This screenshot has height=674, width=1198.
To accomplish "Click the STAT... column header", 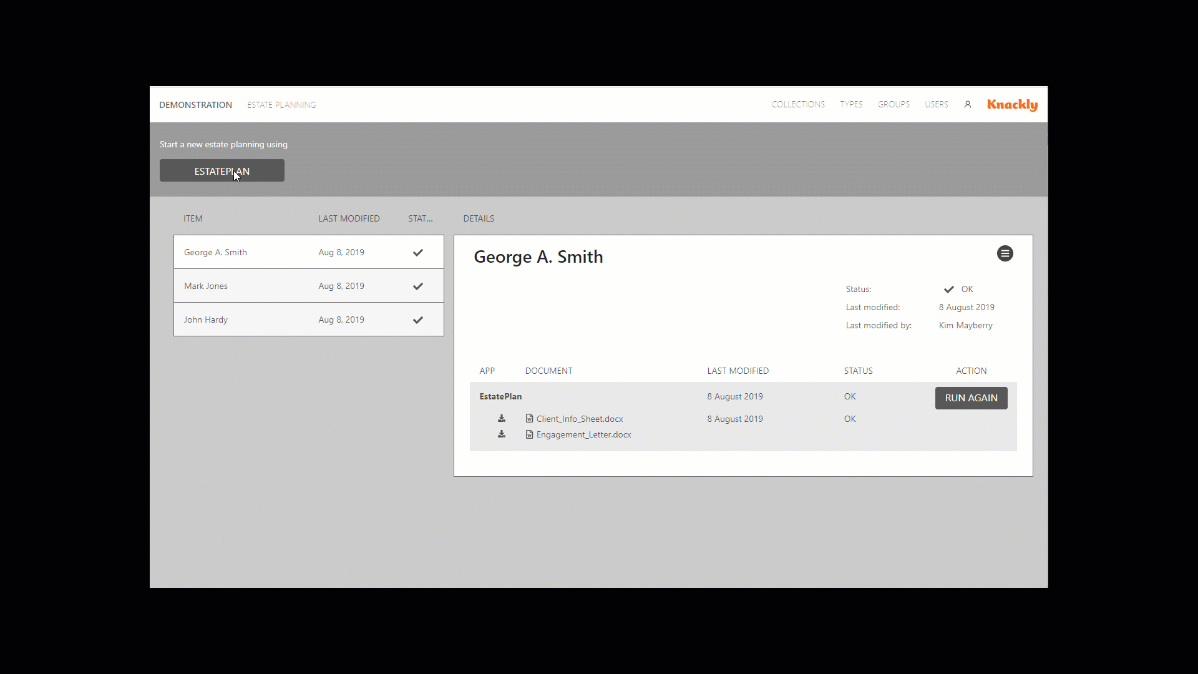I will (x=420, y=218).
